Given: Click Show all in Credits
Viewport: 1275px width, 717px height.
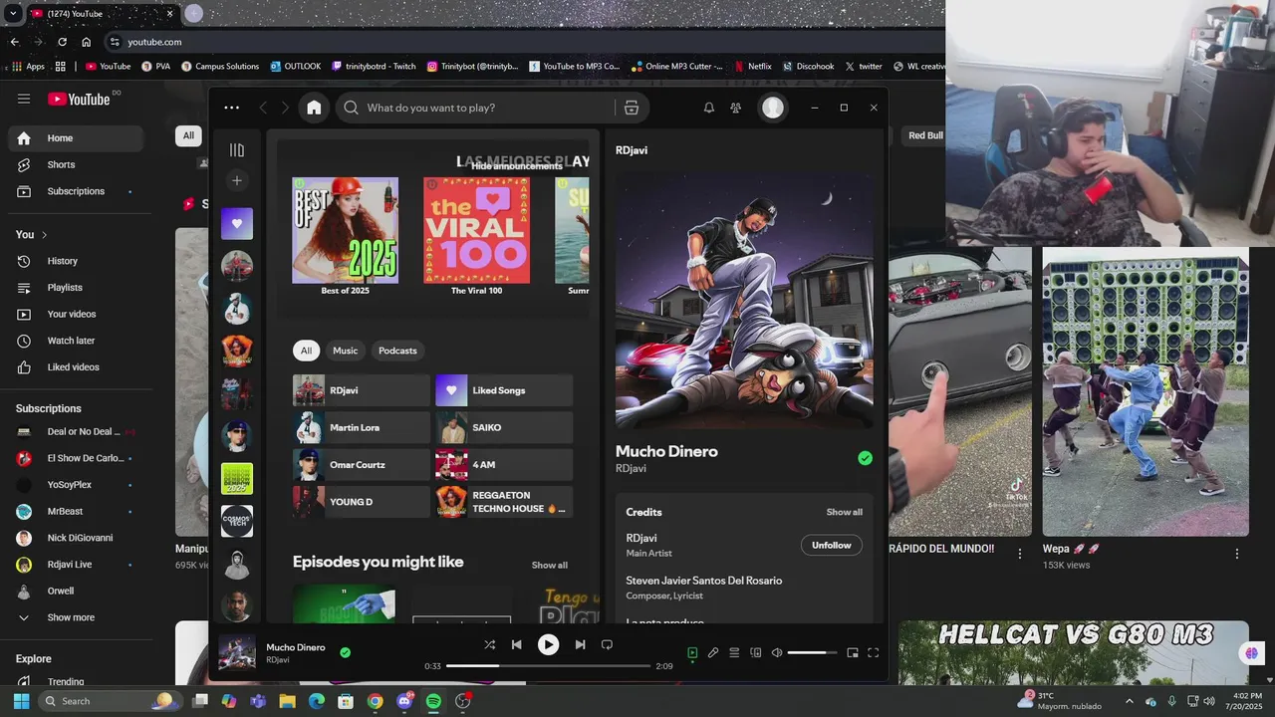Looking at the screenshot, I should coord(844,512).
